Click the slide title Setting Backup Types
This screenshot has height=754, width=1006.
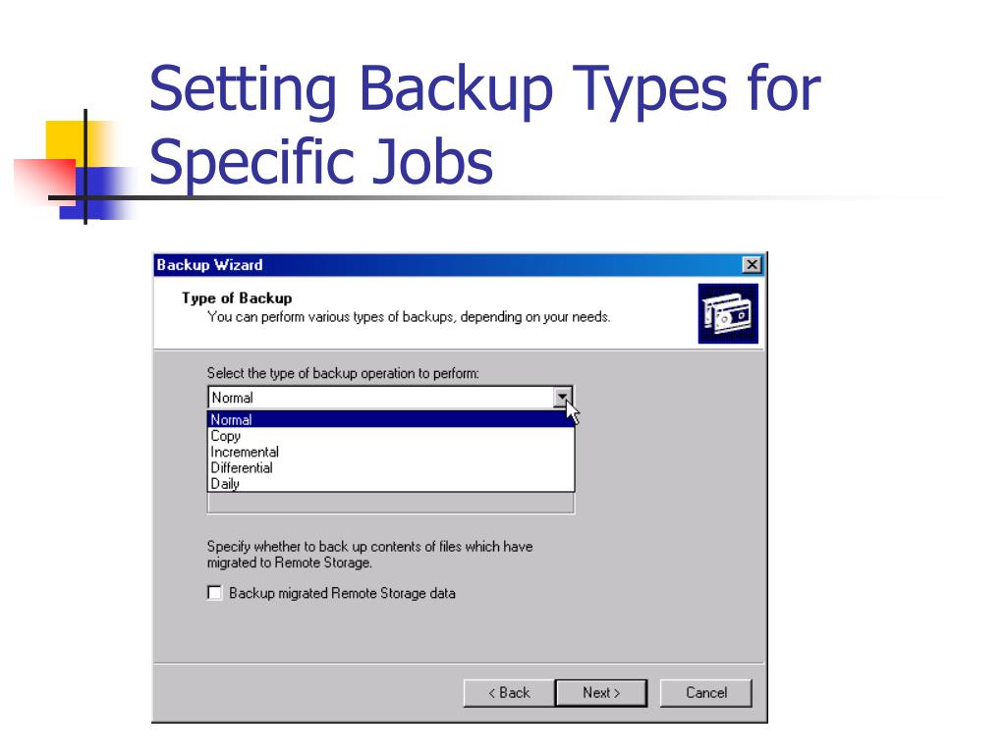click(x=485, y=125)
